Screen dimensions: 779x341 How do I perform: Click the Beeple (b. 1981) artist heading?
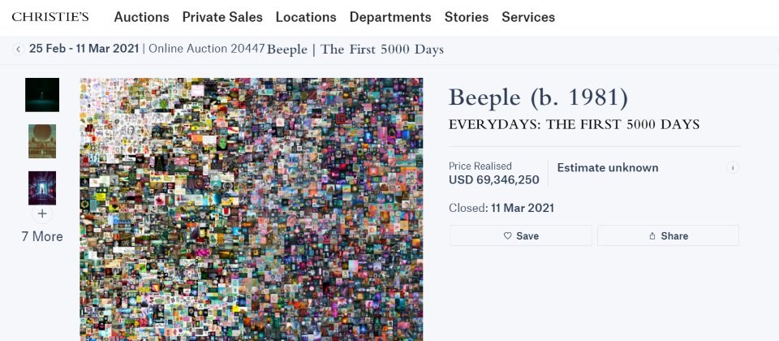(538, 97)
